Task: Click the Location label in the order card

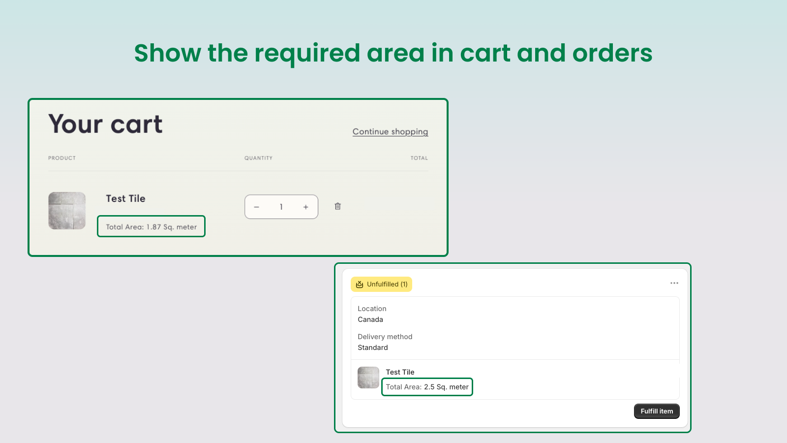Action: tap(372, 309)
